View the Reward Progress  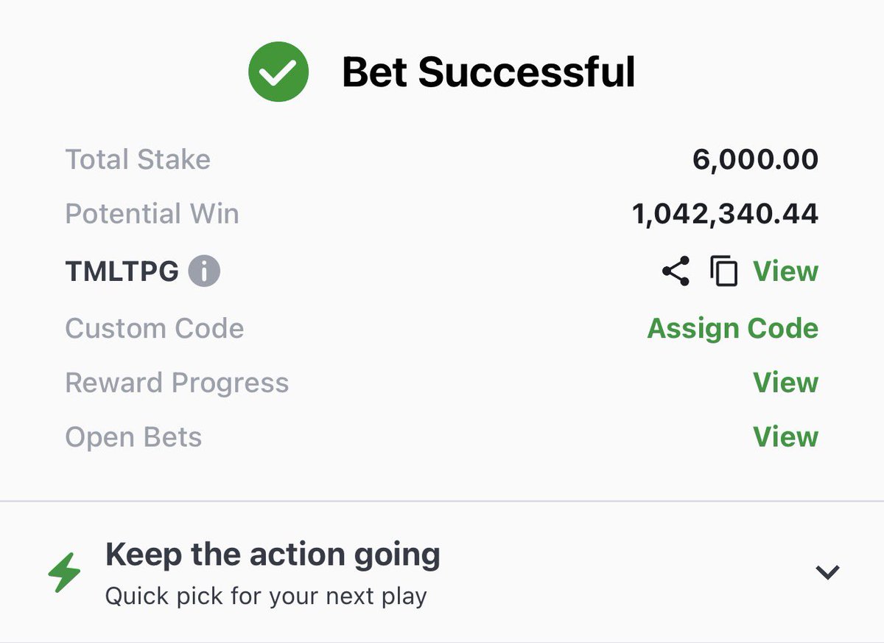[x=785, y=383]
